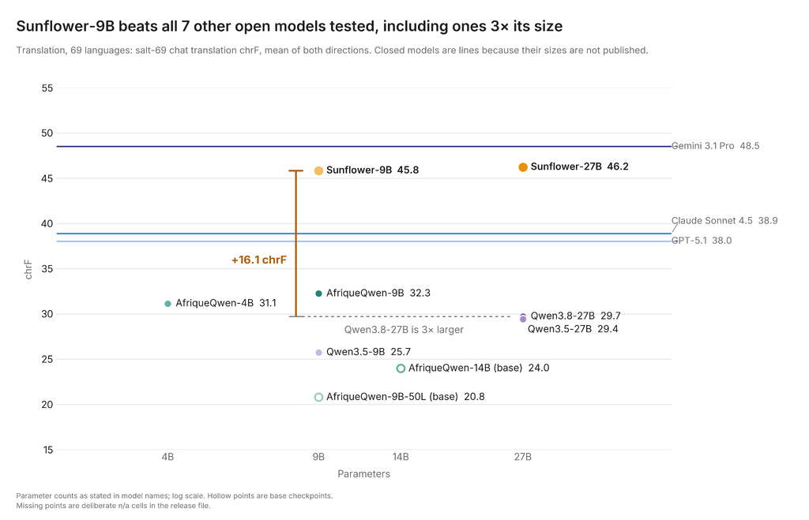Select the Qwen3.8-27B purple data point
The width and height of the screenshot is (809, 520).
coord(523,316)
